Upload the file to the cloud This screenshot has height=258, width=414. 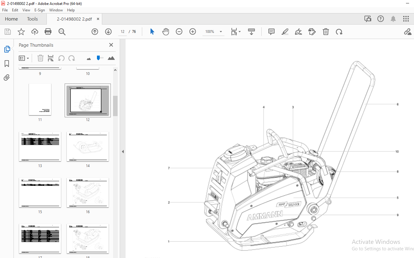34,32
